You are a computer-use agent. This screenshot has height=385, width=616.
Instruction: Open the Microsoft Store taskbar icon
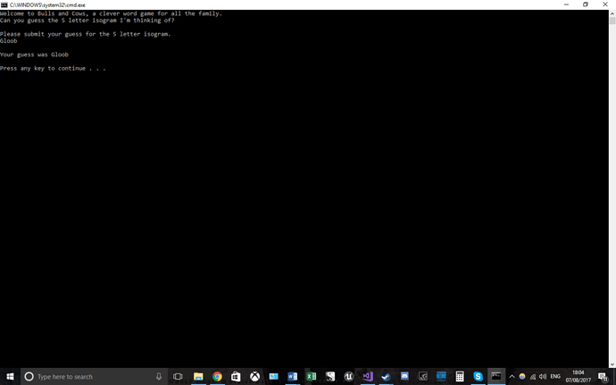(x=236, y=376)
